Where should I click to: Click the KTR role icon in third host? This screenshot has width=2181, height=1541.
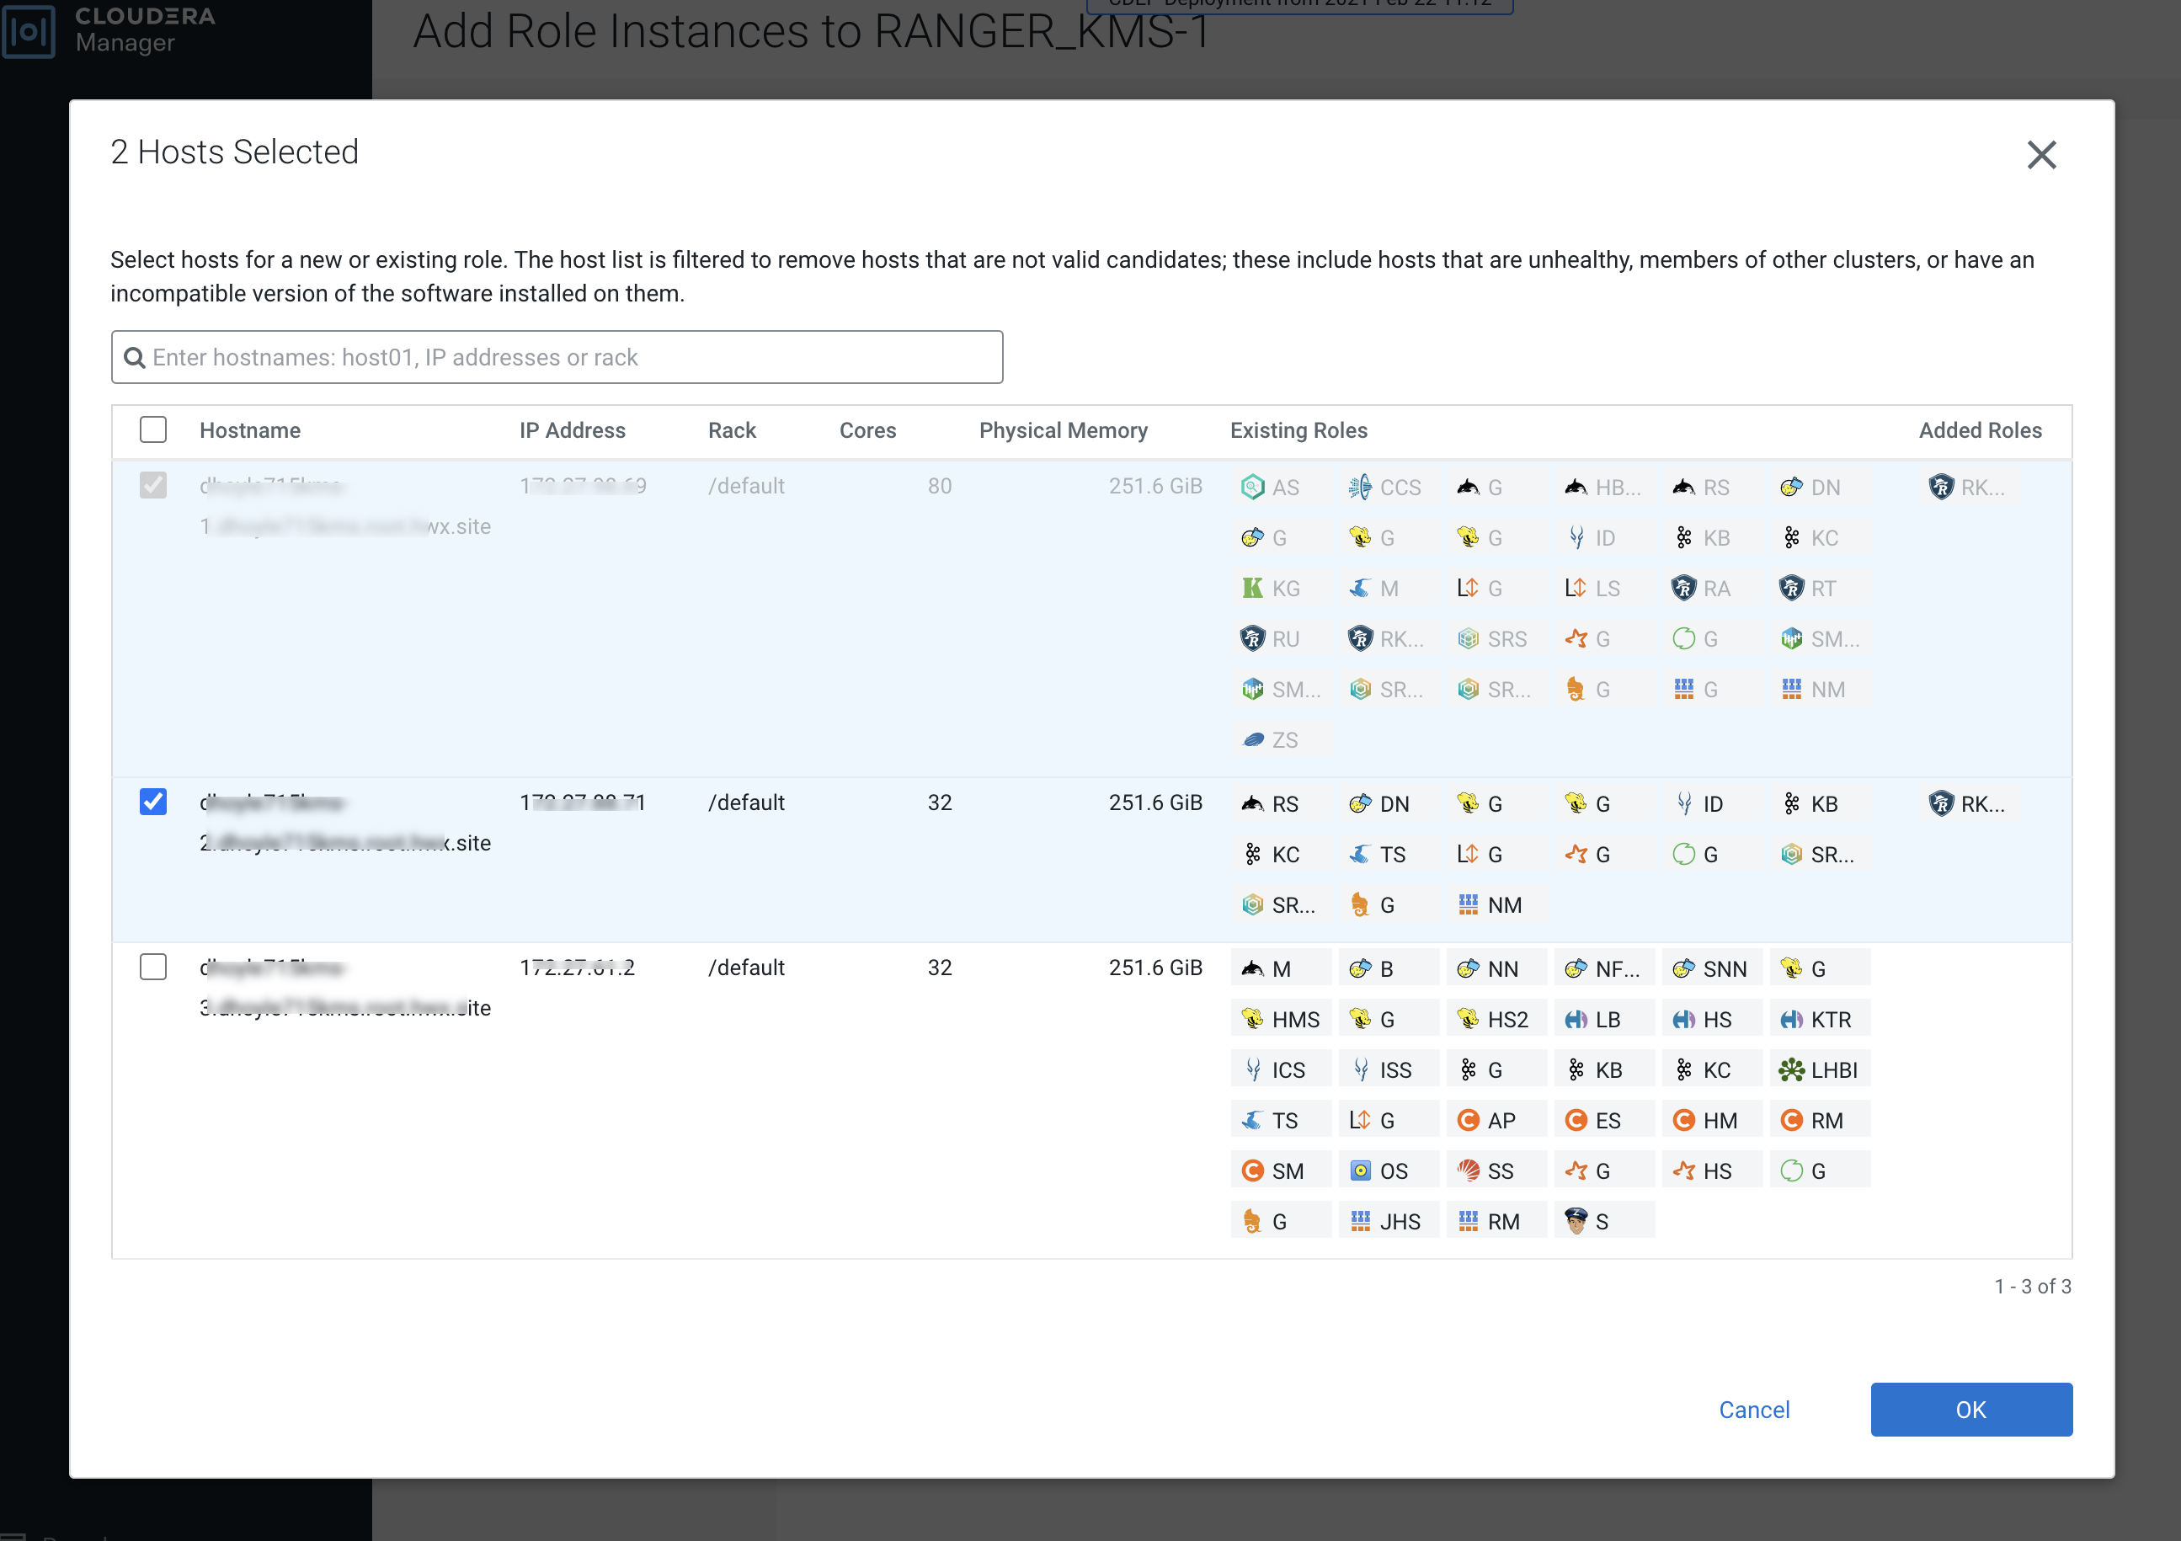(1792, 1020)
